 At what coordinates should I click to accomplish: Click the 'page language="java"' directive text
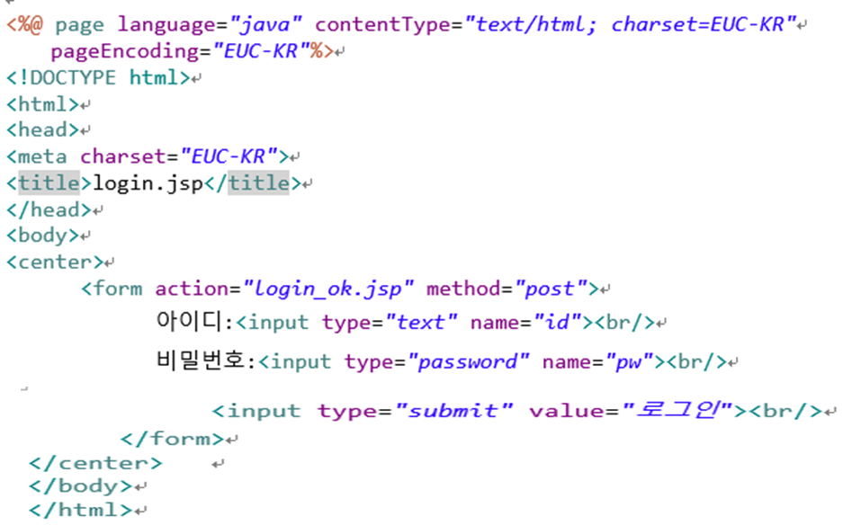coord(178,24)
